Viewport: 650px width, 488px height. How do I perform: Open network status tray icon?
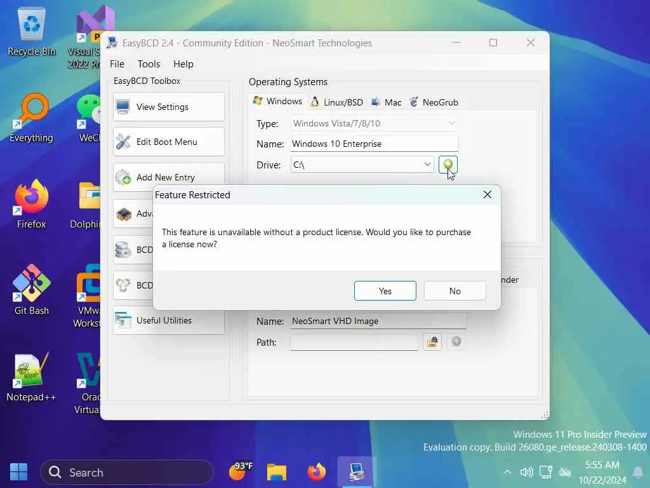(545, 472)
